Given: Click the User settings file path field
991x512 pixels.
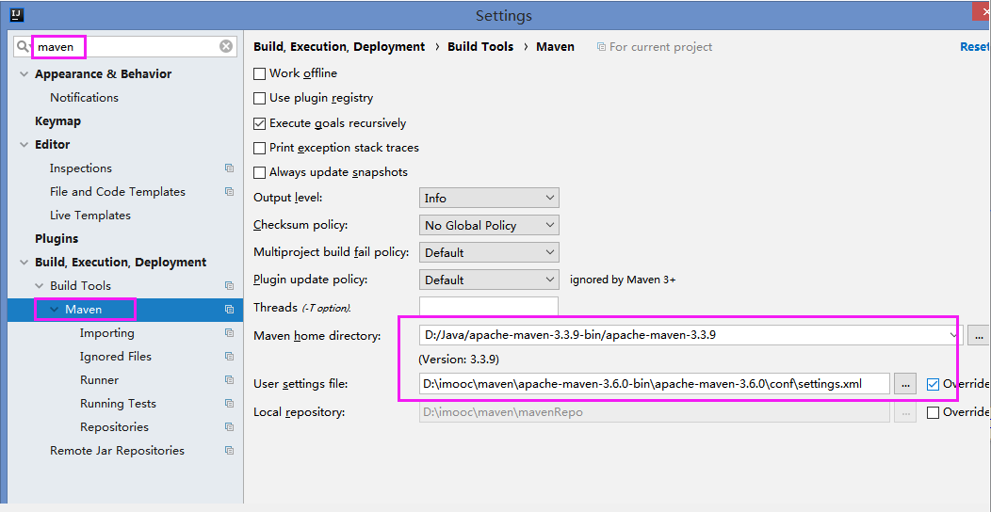Looking at the screenshot, I should point(655,384).
